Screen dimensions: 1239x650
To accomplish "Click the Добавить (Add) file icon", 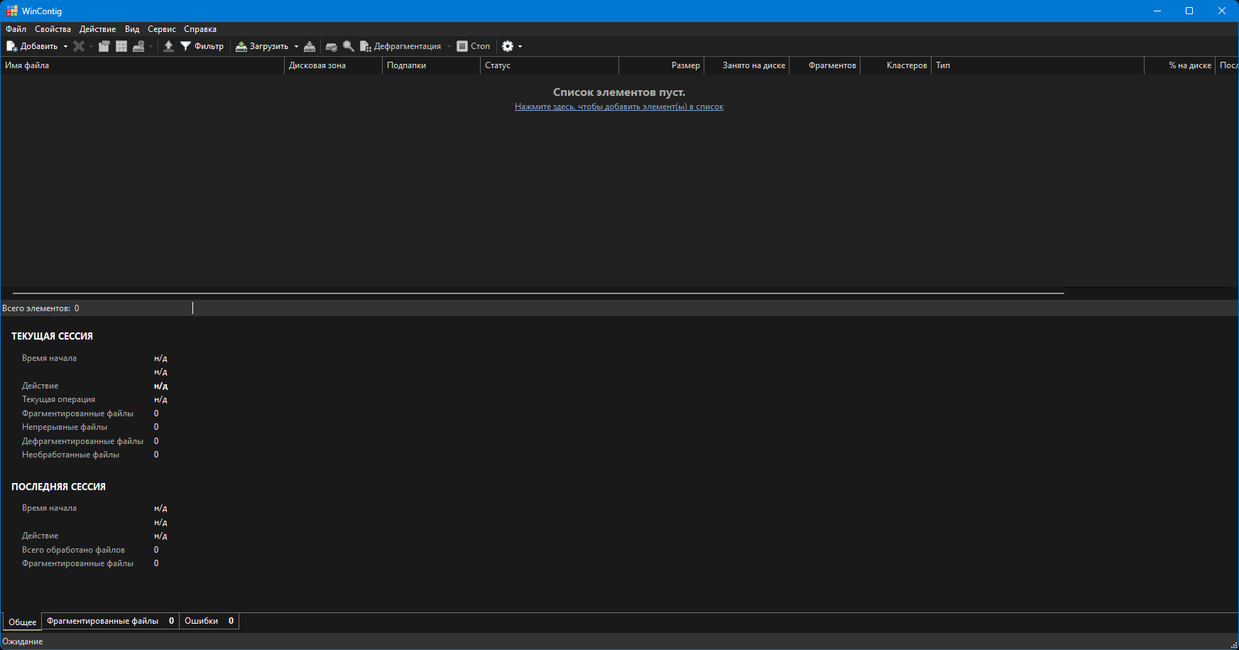I will (x=12, y=46).
